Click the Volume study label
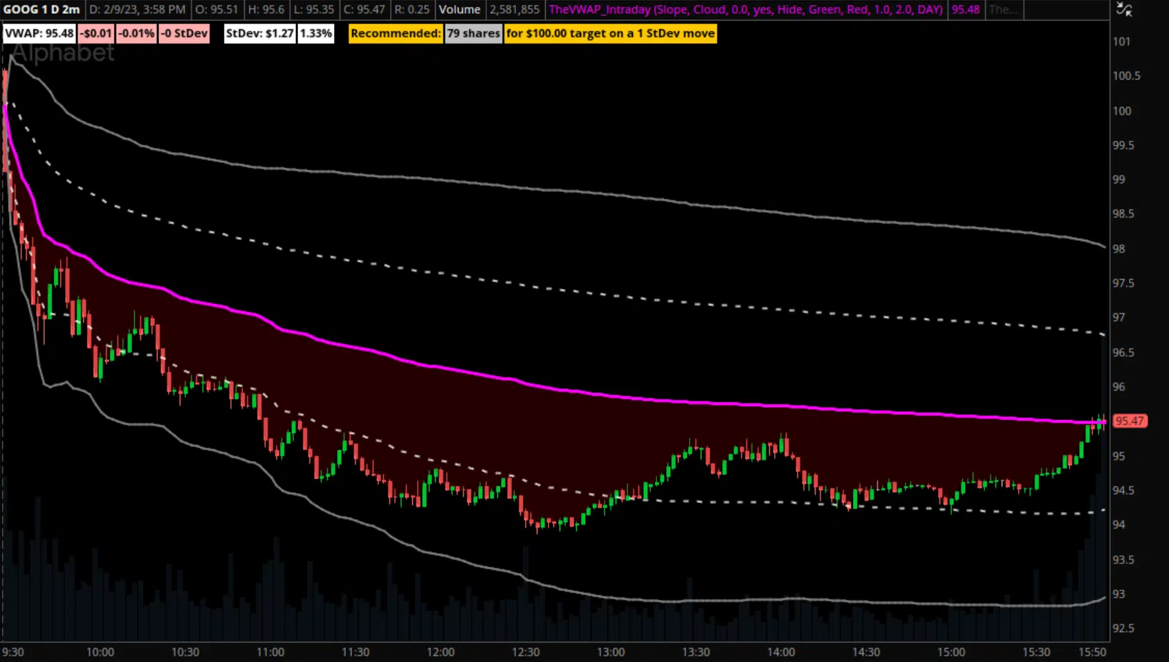Viewport: 1169px width, 662px height. tap(459, 10)
